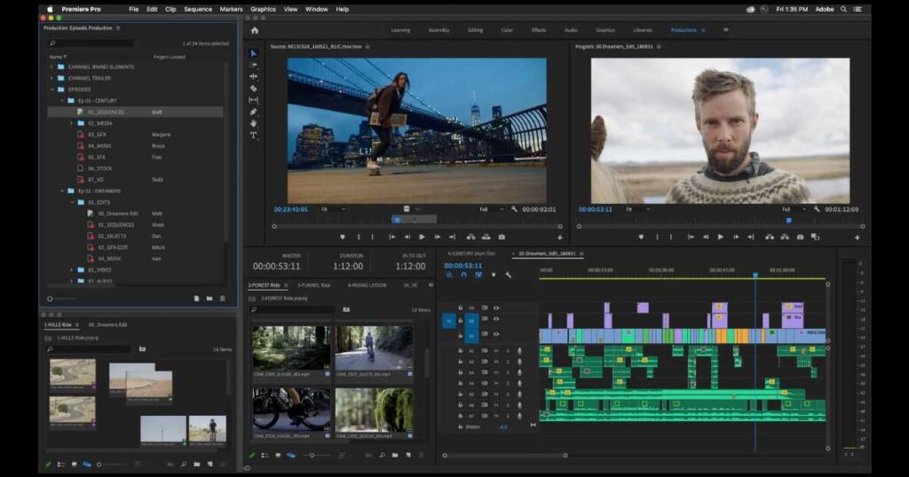This screenshot has width=909, height=477.
Task: Expand CHANNEL TRAILER folder
Action: tap(51, 78)
